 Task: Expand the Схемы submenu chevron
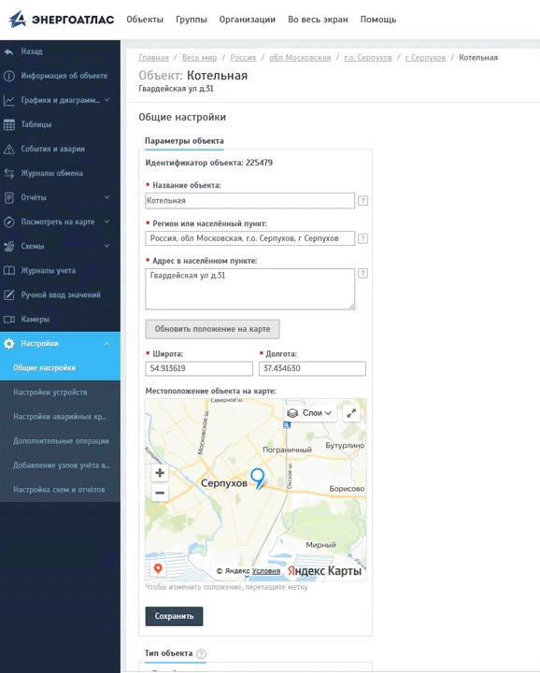(x=107, y=246)
